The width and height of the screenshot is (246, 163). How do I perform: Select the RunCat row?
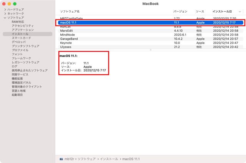click(x=151, y=27)
